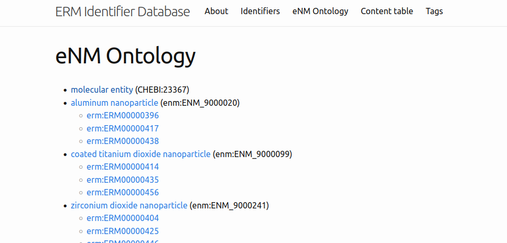Open the Content table page
This screenshot has height=243, width=507.
click(386, 11)
